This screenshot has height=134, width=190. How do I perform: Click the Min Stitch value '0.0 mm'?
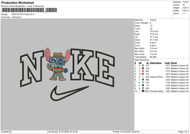[153, 51]
